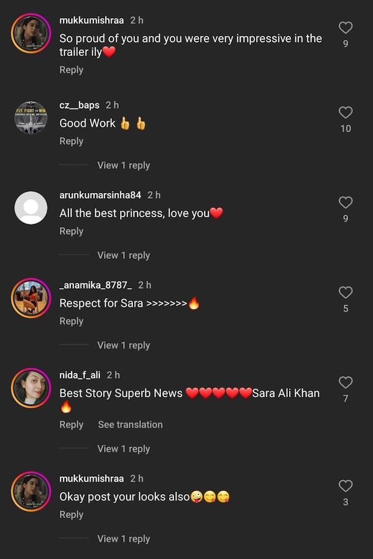Screen dimensions: 373x559
Task: Like cz__baps's "Good Work" comment
Action: (346, 113)
